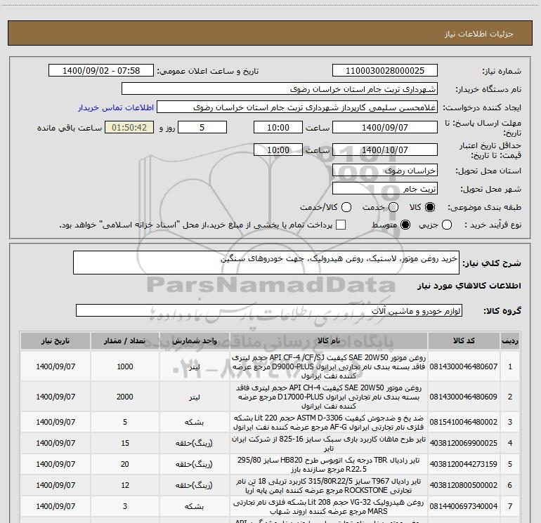Click the price validity hour 10:00 field
The height and width of the screenshot is (523, 541).
[x=278, y=150]
